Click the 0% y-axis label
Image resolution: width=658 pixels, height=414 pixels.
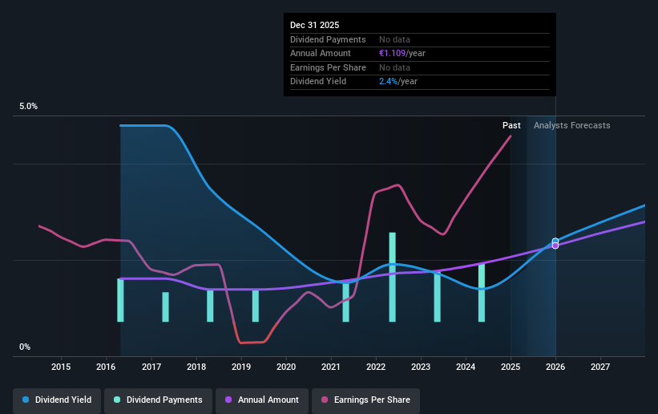(25, 347)
